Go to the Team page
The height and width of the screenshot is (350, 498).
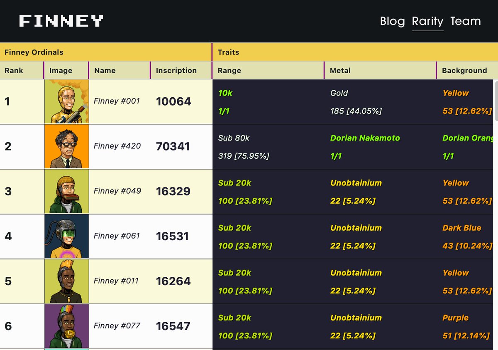tap(466, 21)
